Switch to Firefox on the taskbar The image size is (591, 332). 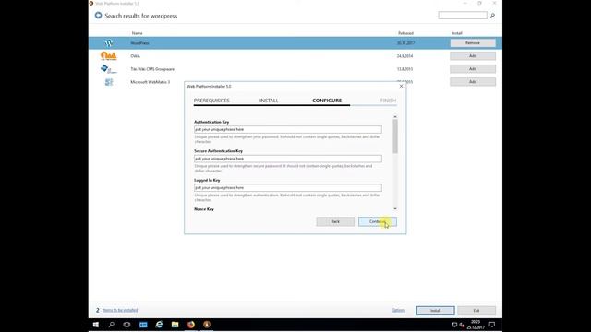pos(191,325)
